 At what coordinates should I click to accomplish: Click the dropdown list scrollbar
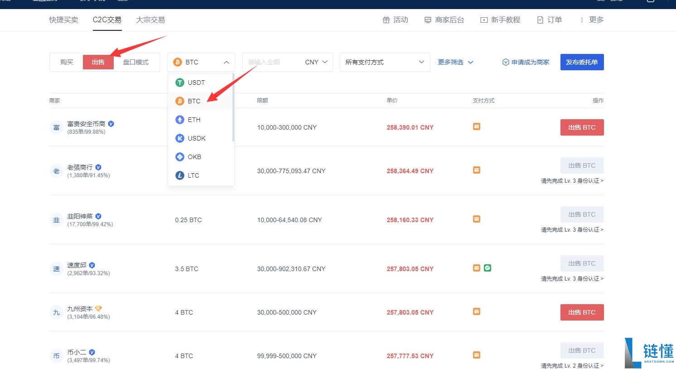click(x=233, y=107)
